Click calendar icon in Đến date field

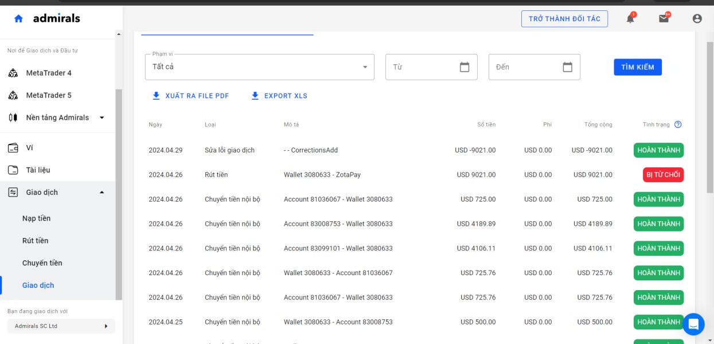[x=567, y=67]
